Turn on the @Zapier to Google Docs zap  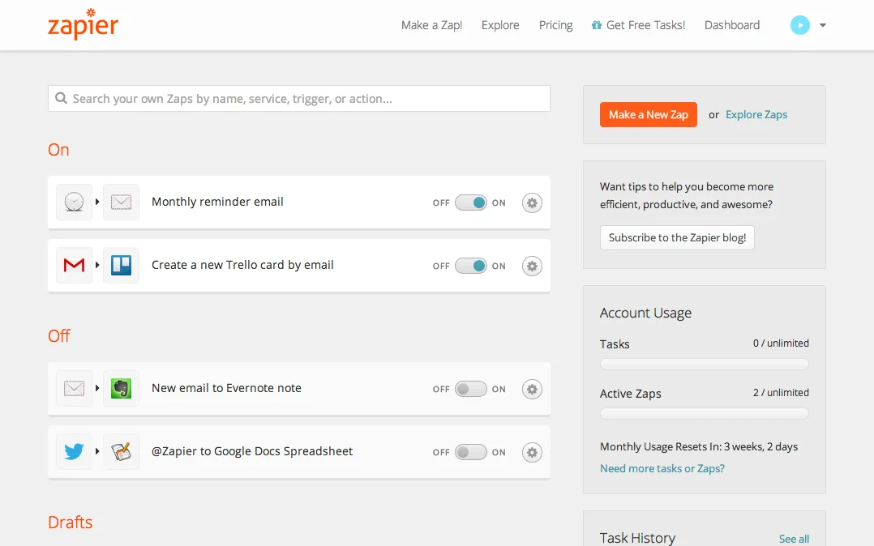pos(470,452)
